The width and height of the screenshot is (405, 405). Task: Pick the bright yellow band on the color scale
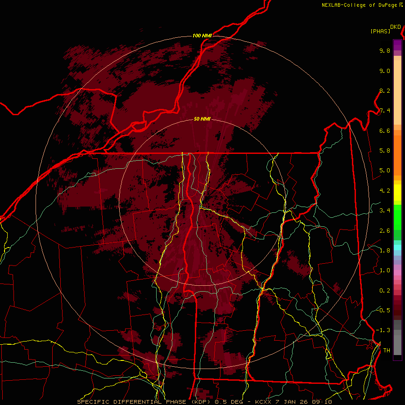pyautogui.click(x=397, y=193)
